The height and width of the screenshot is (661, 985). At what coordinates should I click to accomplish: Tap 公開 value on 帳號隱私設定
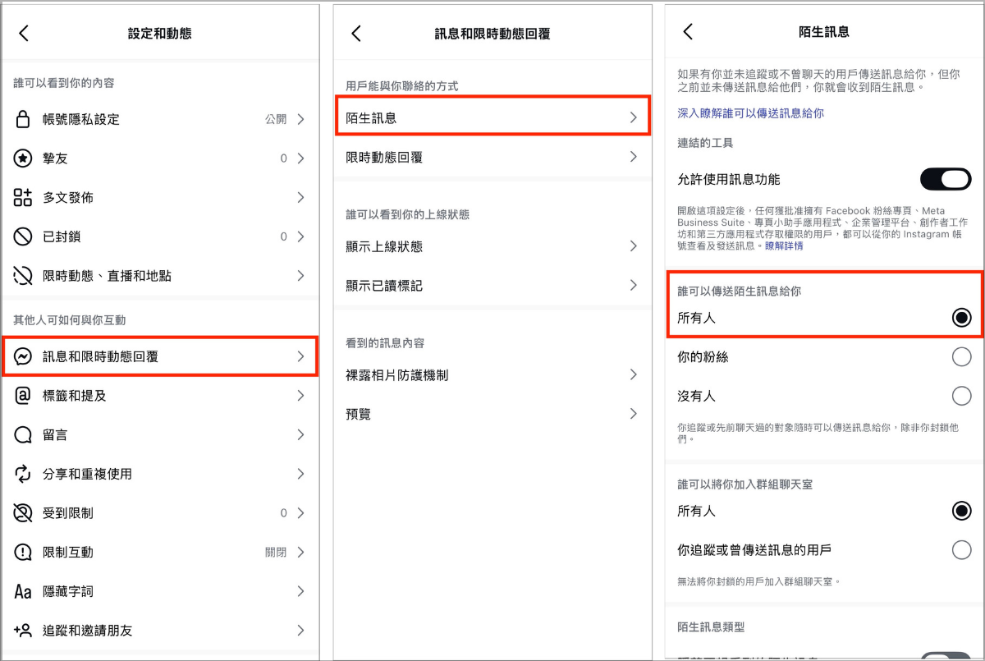point(276,119)
